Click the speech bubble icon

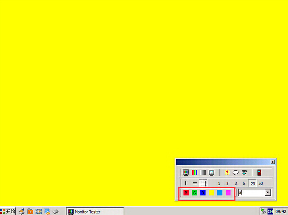235,173
